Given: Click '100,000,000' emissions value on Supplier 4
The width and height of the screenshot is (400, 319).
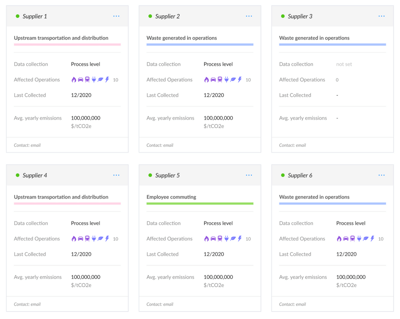Looking at the screenshot, I should pyautogui.click(x=86, y=277).
